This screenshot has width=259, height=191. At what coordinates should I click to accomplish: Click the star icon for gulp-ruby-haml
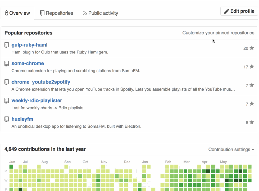(x=252, y=48)
